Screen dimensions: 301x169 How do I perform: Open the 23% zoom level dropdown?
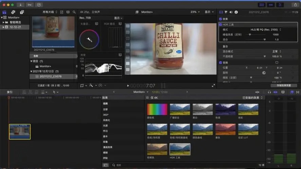pos(195,12)
